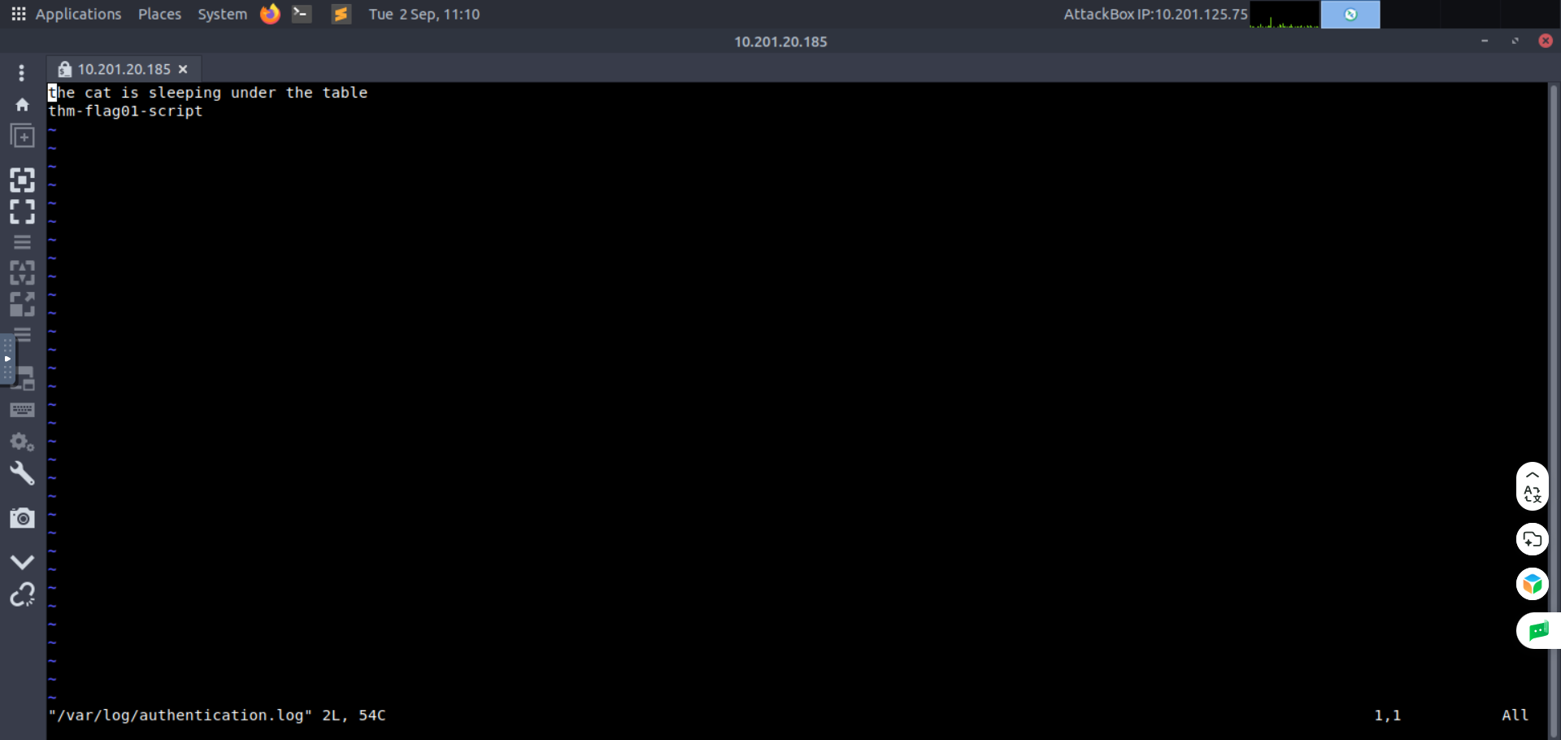This screenshot has width=1561, height=740.
Task: Toggle fit-window resize icon
Action: (22, 180)
